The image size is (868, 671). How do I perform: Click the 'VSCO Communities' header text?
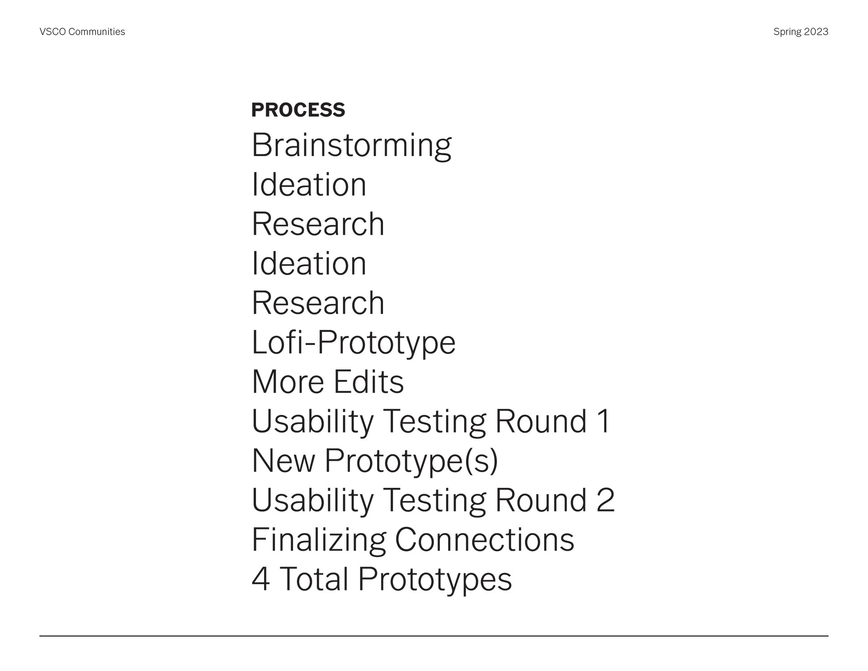tap(82, 32)
